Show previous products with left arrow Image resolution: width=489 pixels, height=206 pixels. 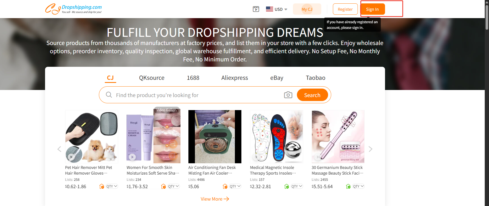[x=59, y=149]
